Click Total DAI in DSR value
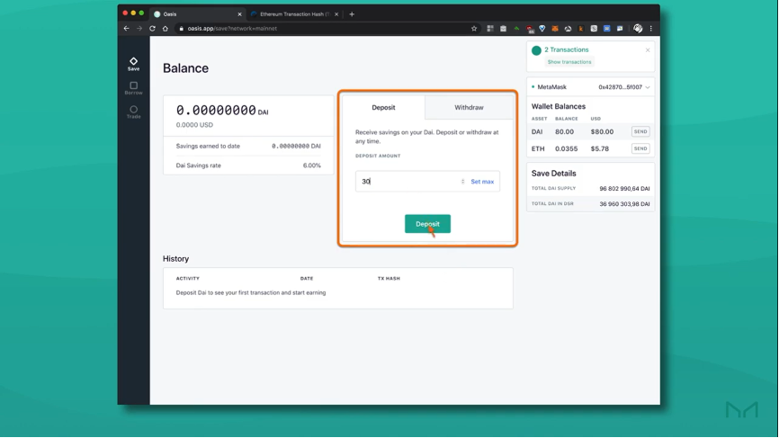The image size is (779, 438). click(624, 204)
